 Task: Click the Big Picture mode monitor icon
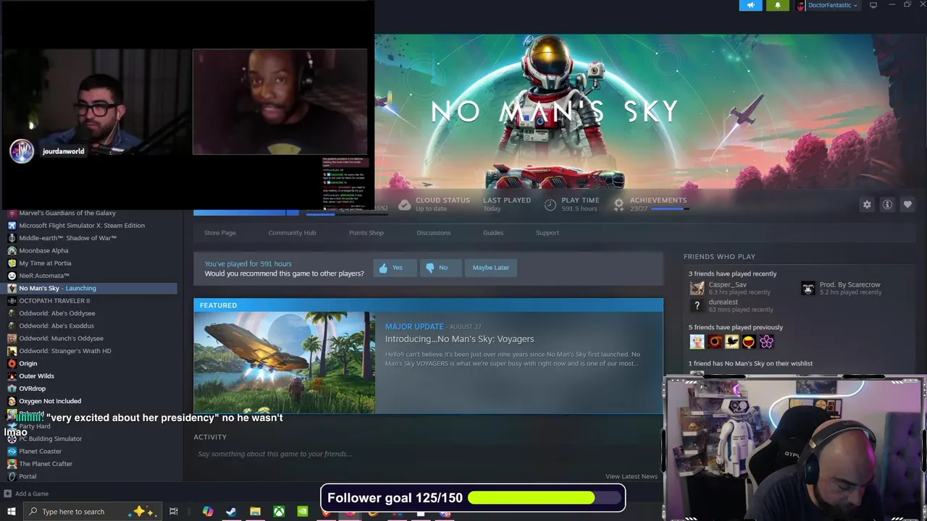tap(873, 5)
